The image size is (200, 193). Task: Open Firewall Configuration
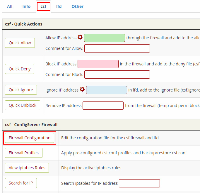pos(30,138)
